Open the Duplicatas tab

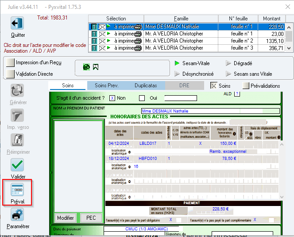146,85
